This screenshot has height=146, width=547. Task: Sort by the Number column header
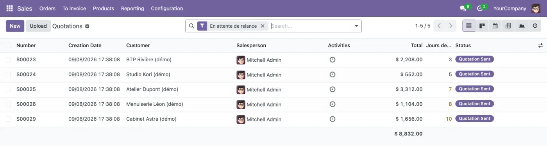tap(26, 46)
